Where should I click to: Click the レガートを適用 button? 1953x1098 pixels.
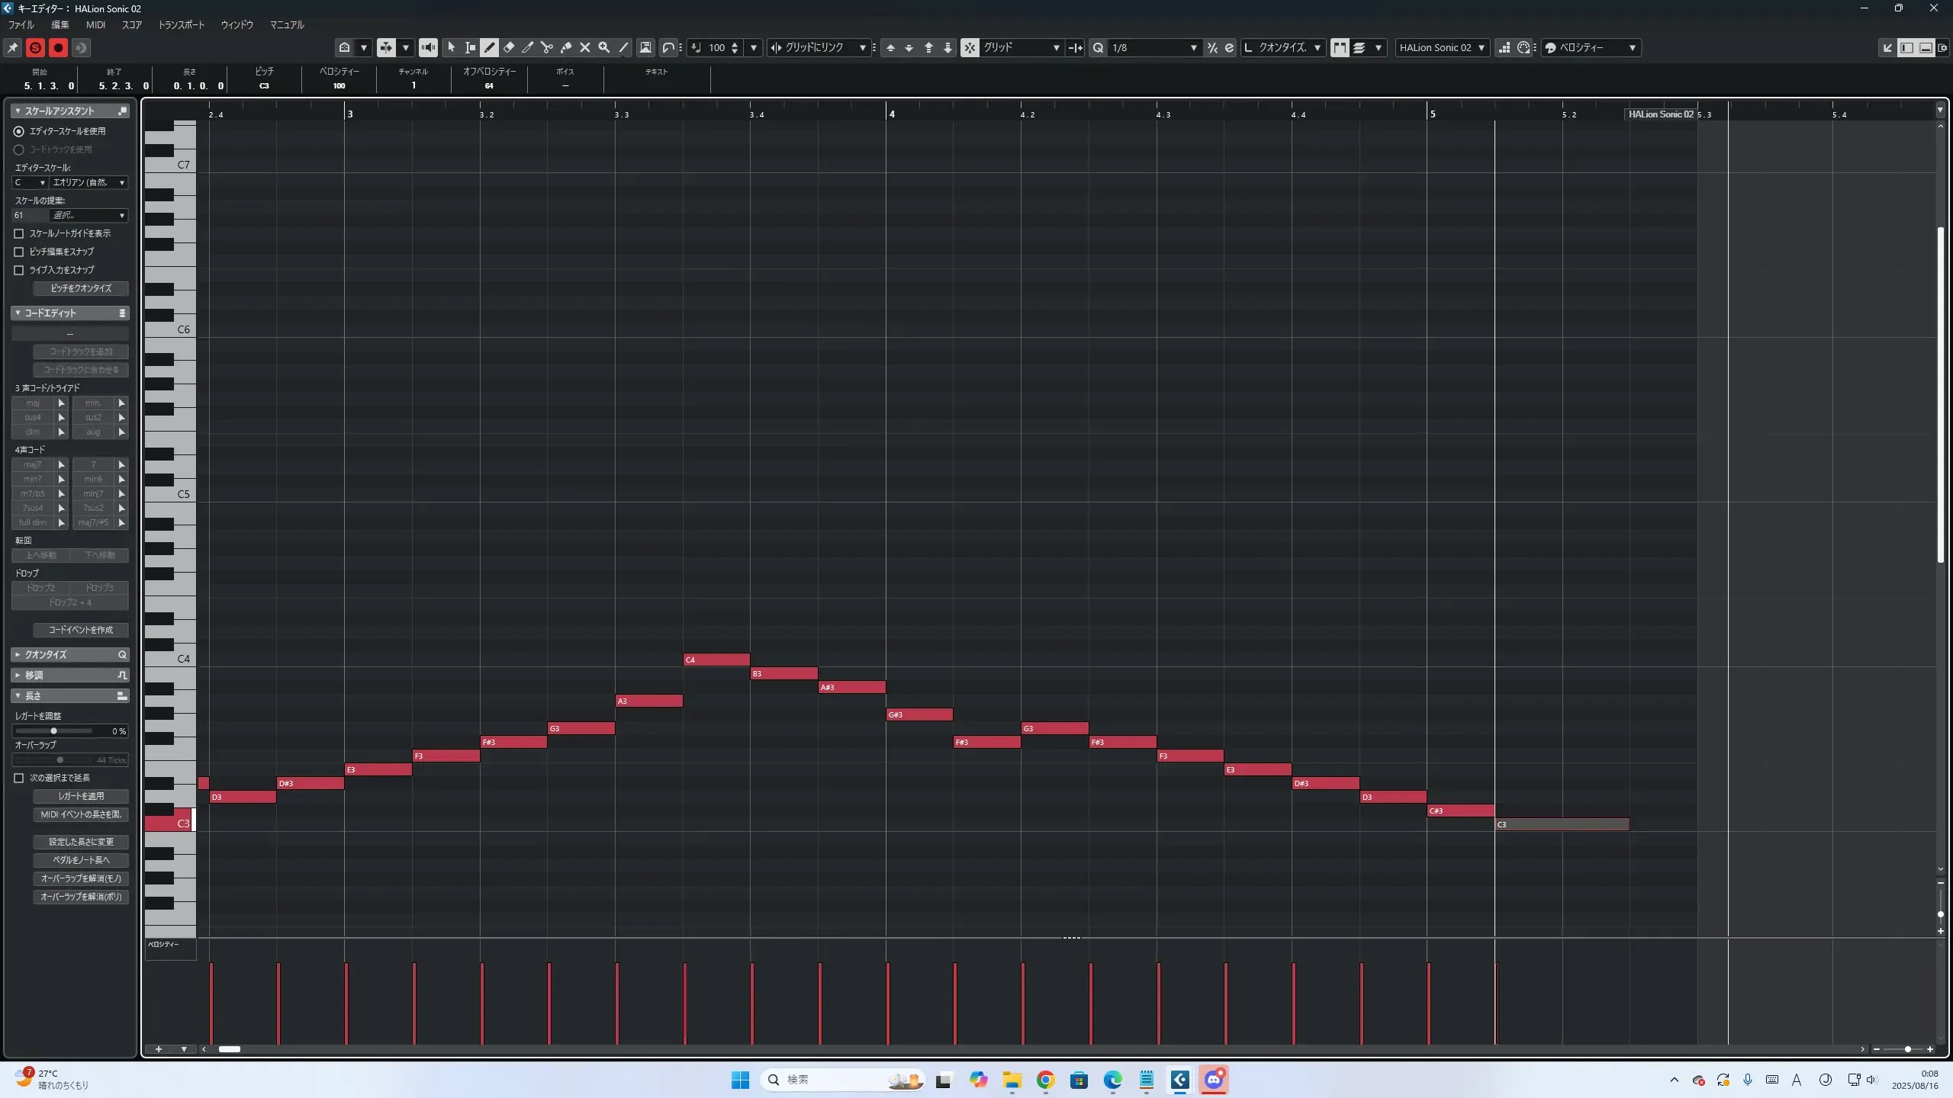[x=81, y=796]
